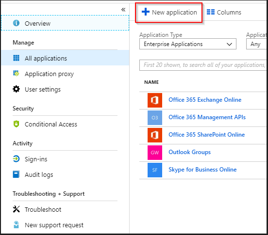
Task: Click the User settings gear icon
Action: click(16, 89)
